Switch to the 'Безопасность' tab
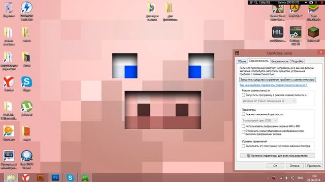Screen dimensions: 325x182 coord(280,61)
